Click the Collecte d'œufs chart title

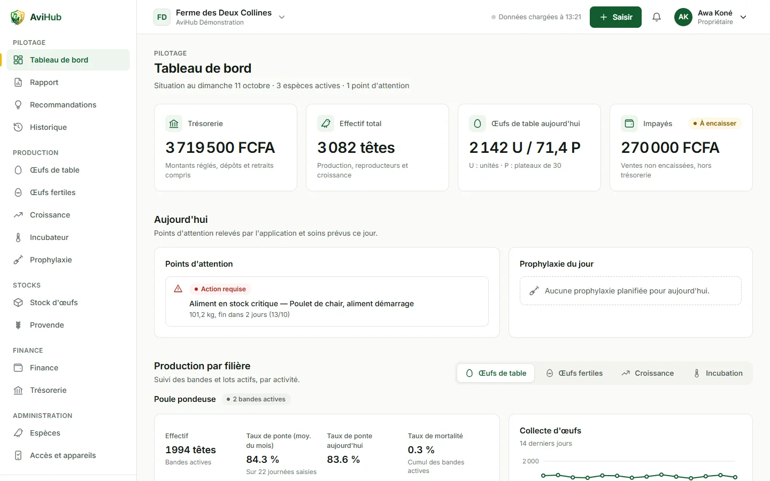pos(550,431)
